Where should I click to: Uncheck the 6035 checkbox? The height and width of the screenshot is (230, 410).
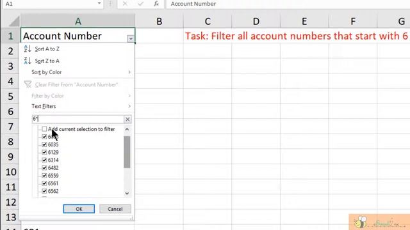[44, 144]
